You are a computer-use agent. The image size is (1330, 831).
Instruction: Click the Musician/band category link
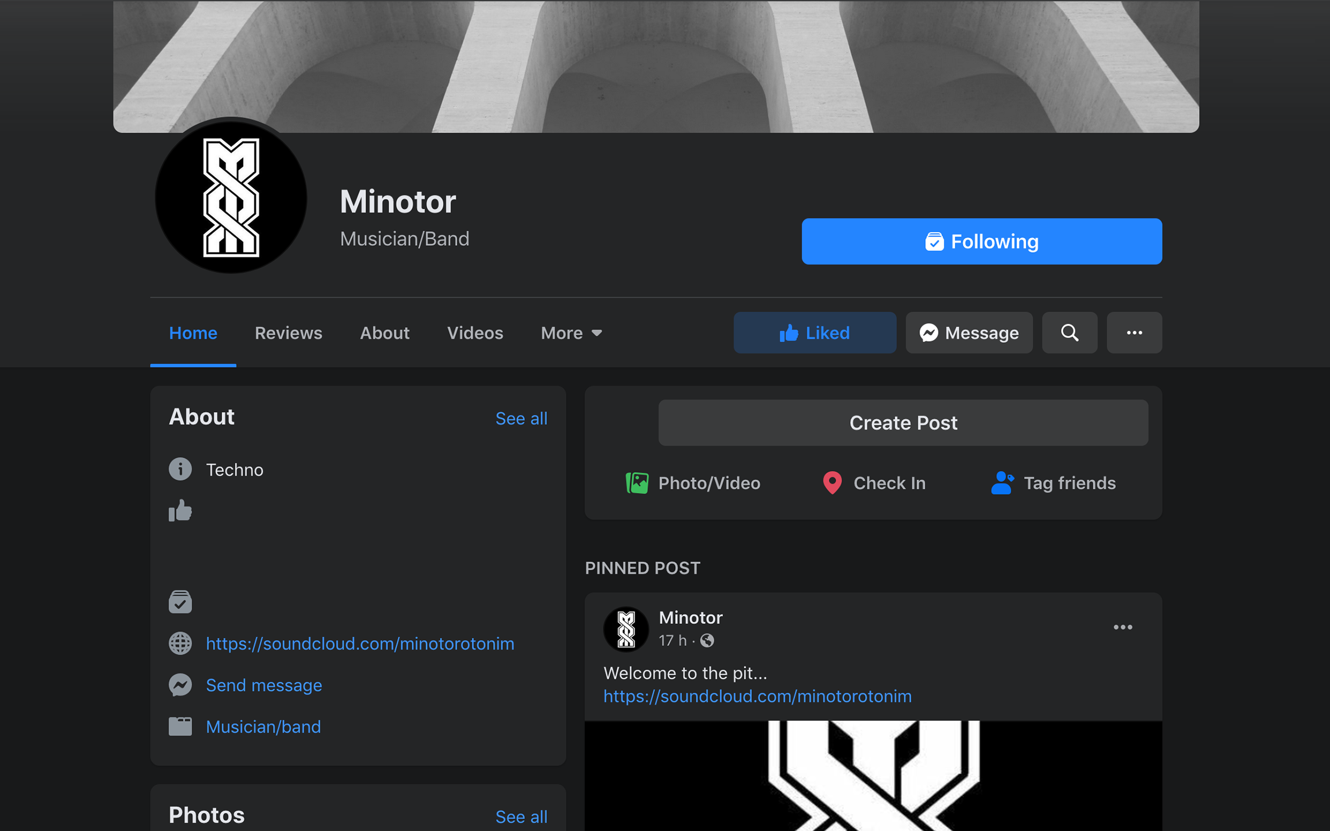(x=263, y=726)
